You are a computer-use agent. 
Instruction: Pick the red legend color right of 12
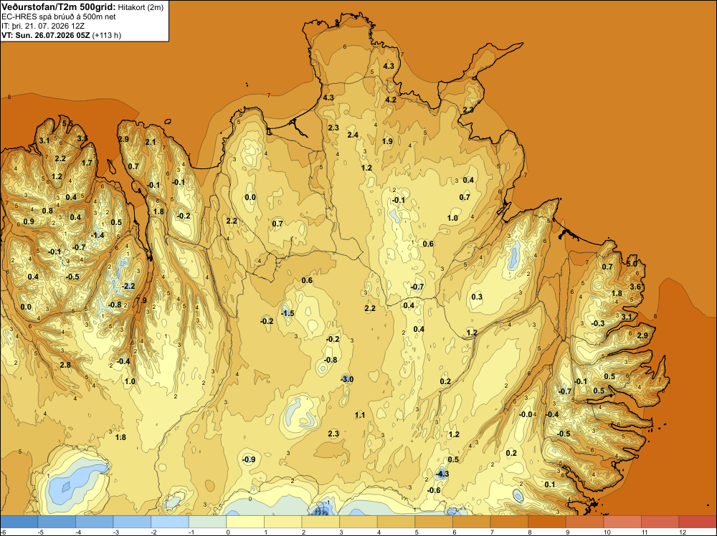(x=698, y=522)
